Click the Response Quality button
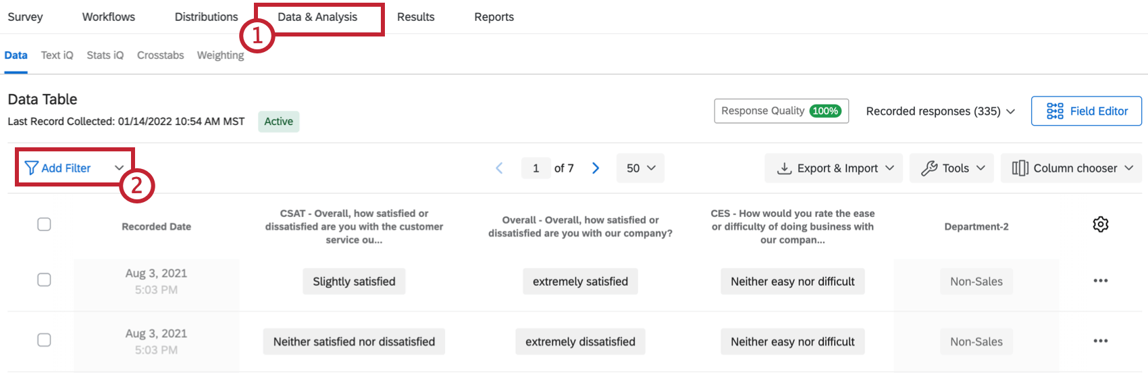This screenshot has height=373, width=1148. pyautogui.click(x=781, y=111)
